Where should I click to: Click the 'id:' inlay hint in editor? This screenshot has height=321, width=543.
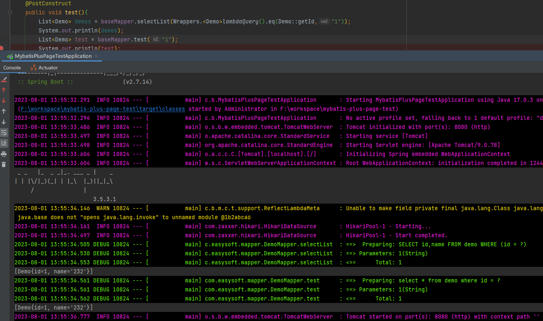[156, 39]
